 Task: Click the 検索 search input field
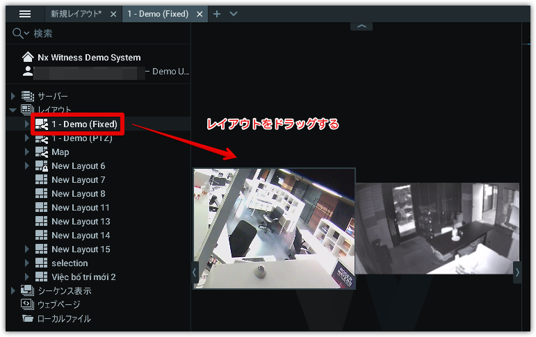coord(104,33)
